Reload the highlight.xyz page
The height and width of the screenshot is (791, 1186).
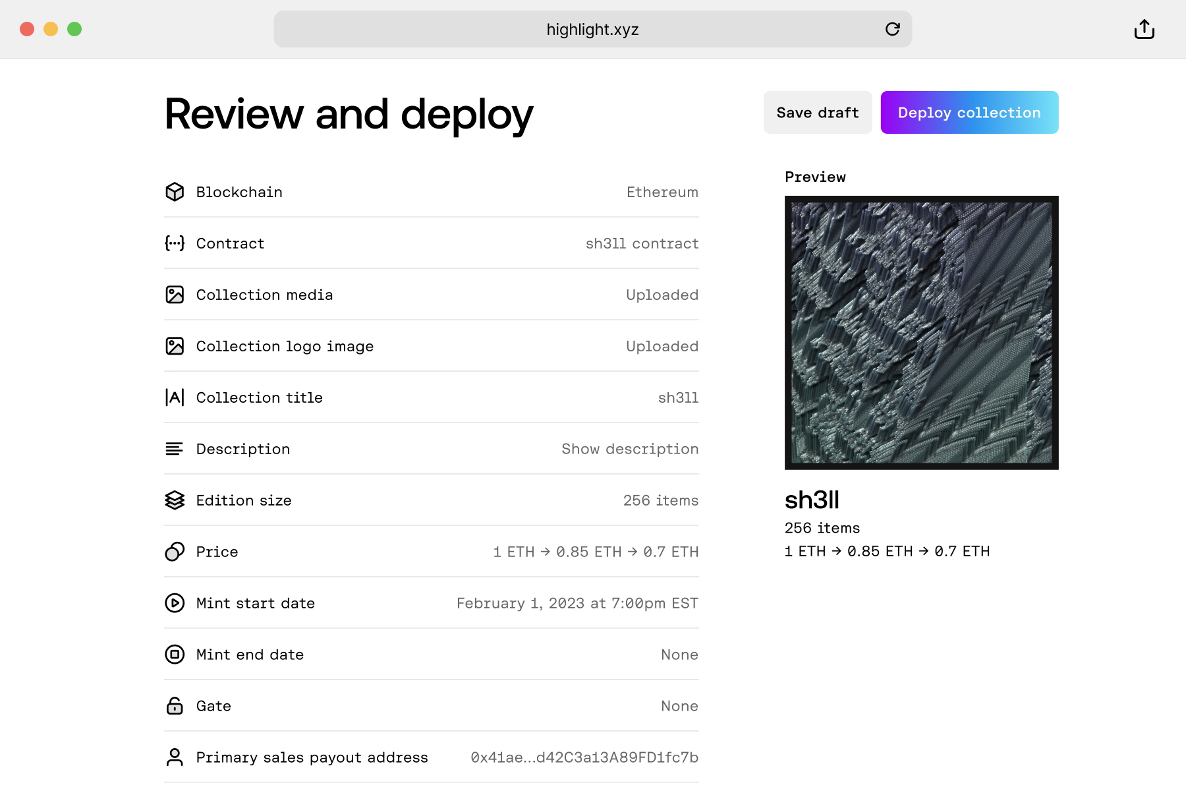coord(893,29)
